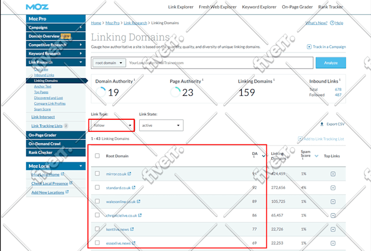Click external icon next to Check Local Presence
The width and height of the screenshot is (371, 251).
coord(71,183)
